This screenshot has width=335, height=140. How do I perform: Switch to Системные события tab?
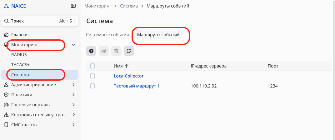pos(107,35)
